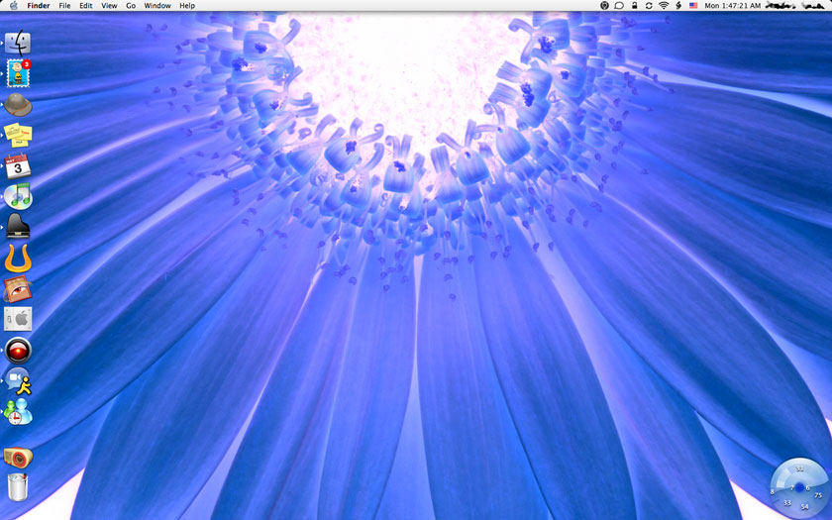The width and height of the screenshot is (832, 520).
Task: Open the Edit menu
Action: 86,5
